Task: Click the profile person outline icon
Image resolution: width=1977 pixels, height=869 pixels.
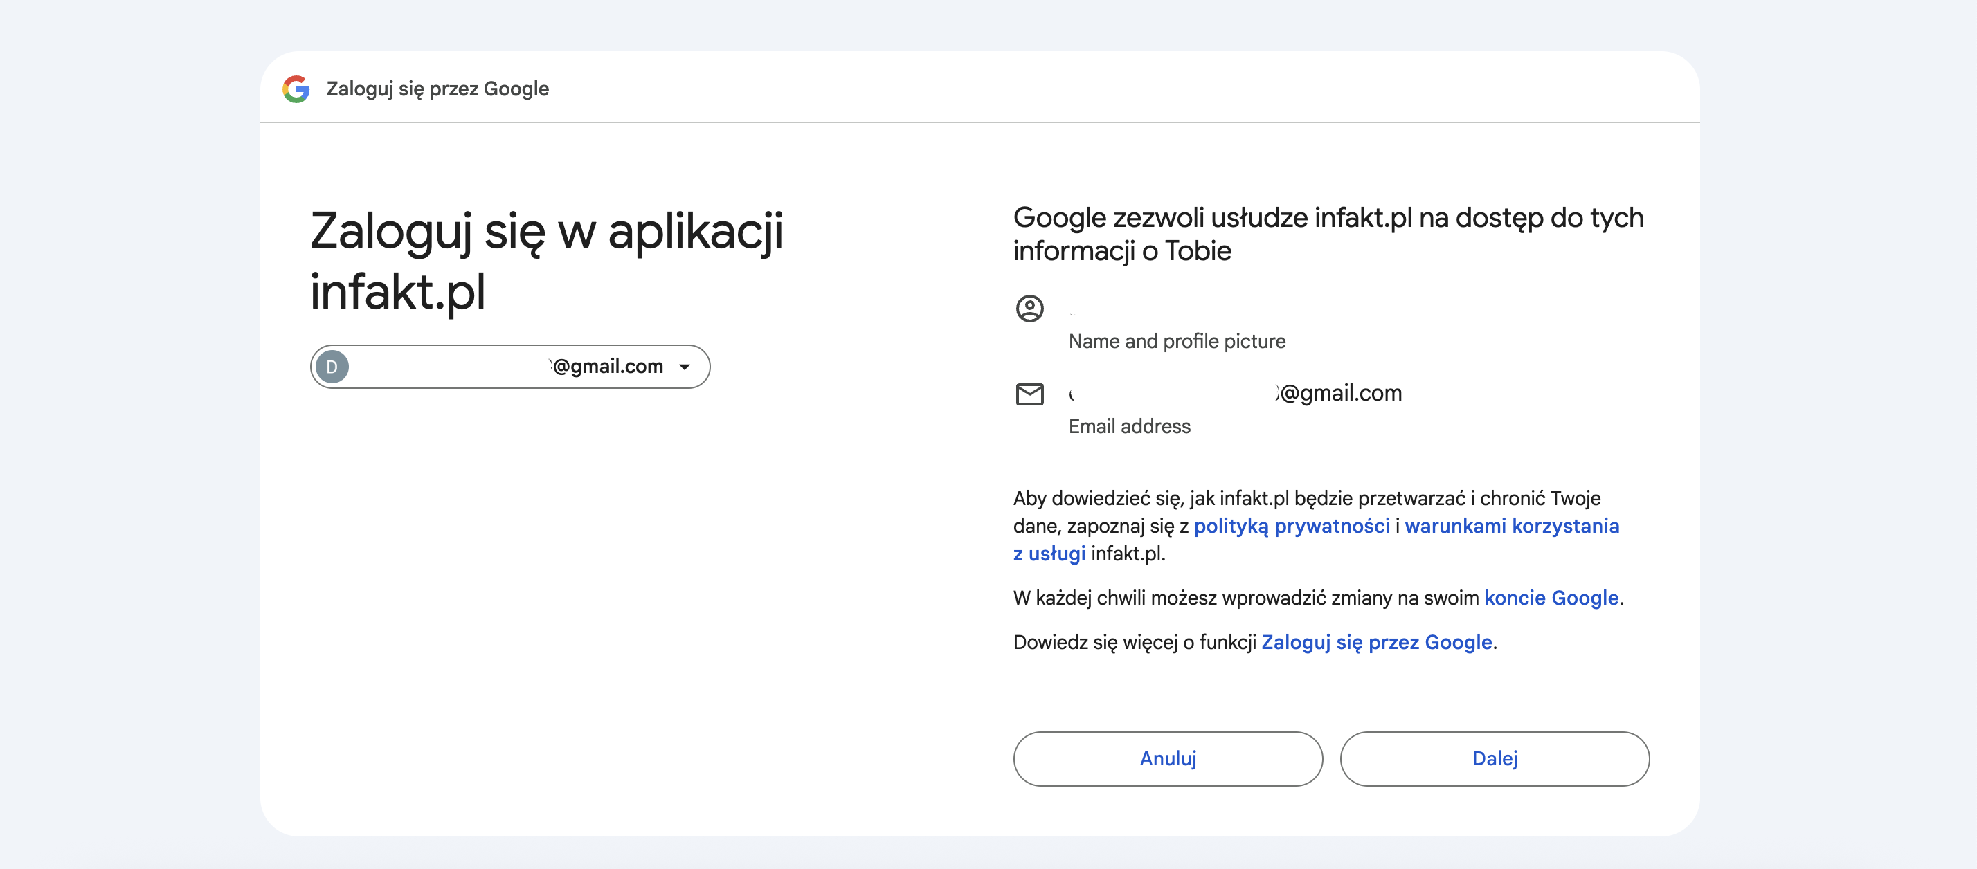Action: pyautogui.click(x=1029, y=309)
